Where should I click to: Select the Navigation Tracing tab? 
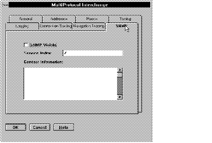(x=89, y=26)
